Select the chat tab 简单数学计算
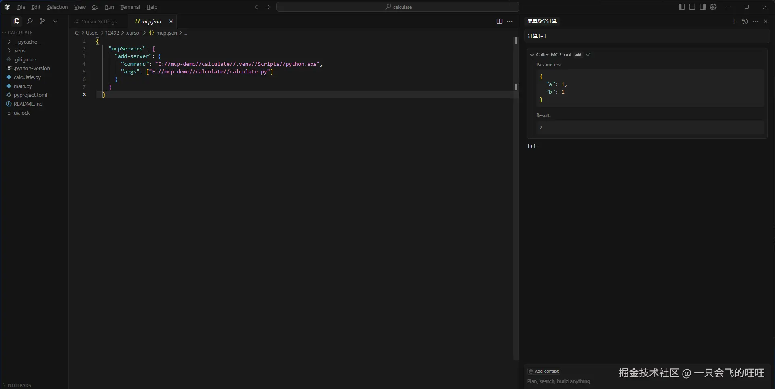 tap(542, 21)
